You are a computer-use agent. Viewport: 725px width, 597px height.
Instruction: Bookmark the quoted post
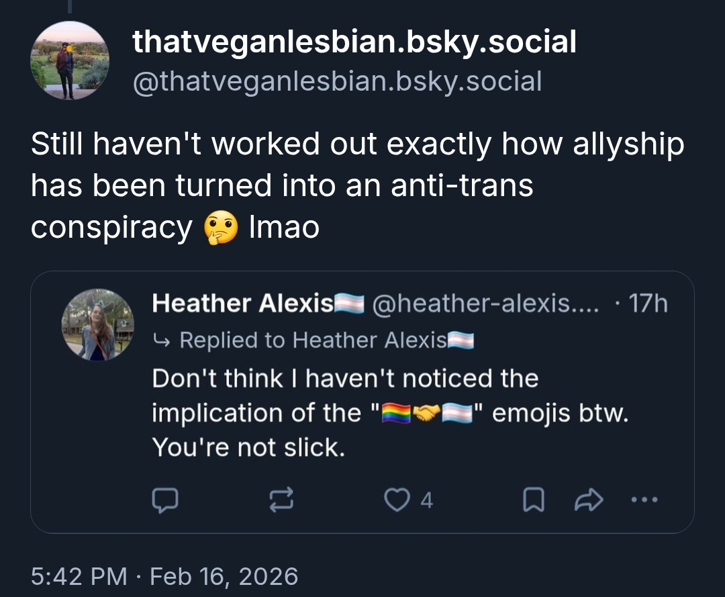[532, 500]
